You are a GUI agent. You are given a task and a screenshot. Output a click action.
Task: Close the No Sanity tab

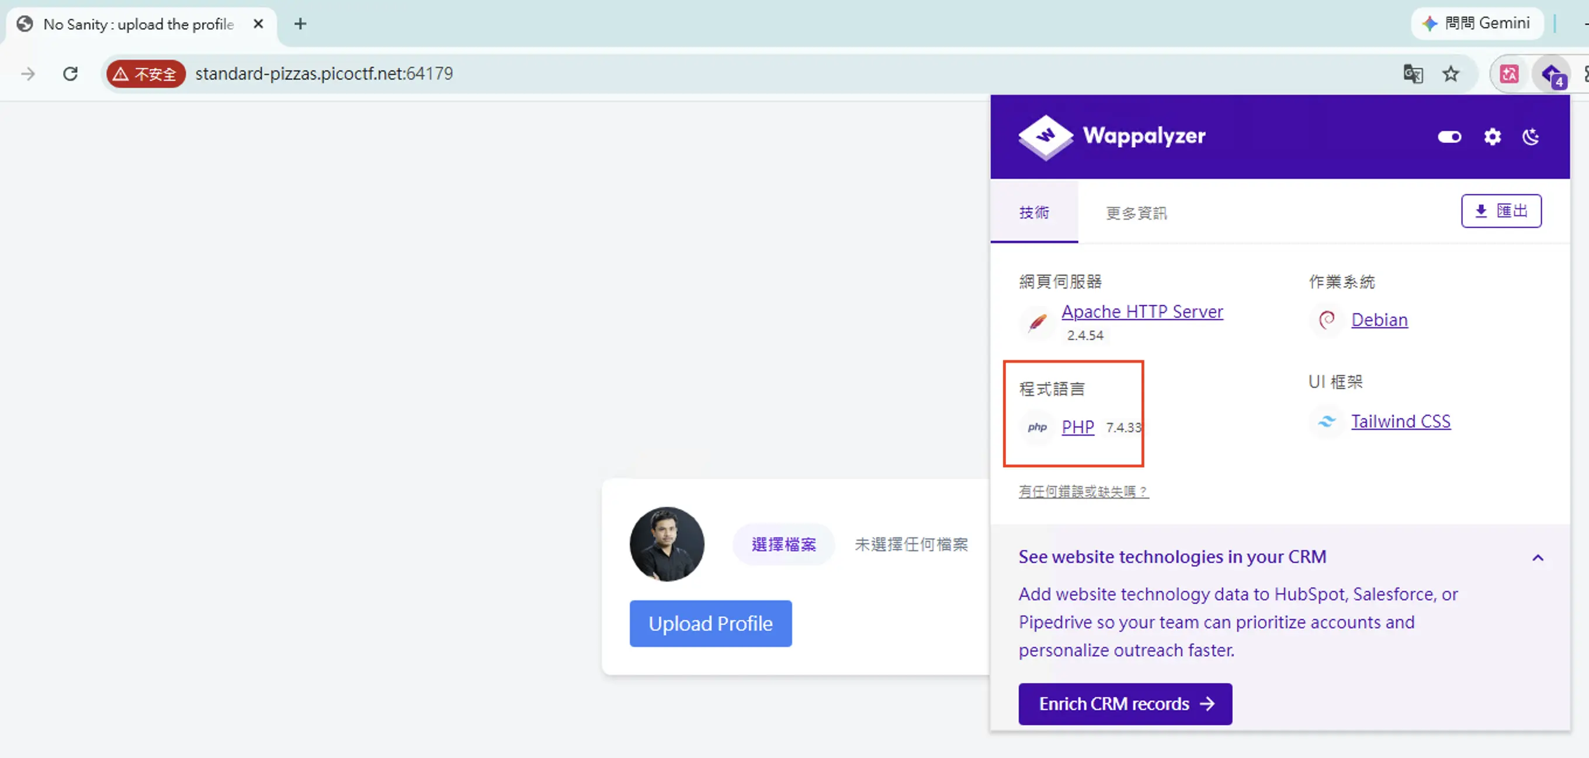tap(258, 24)
